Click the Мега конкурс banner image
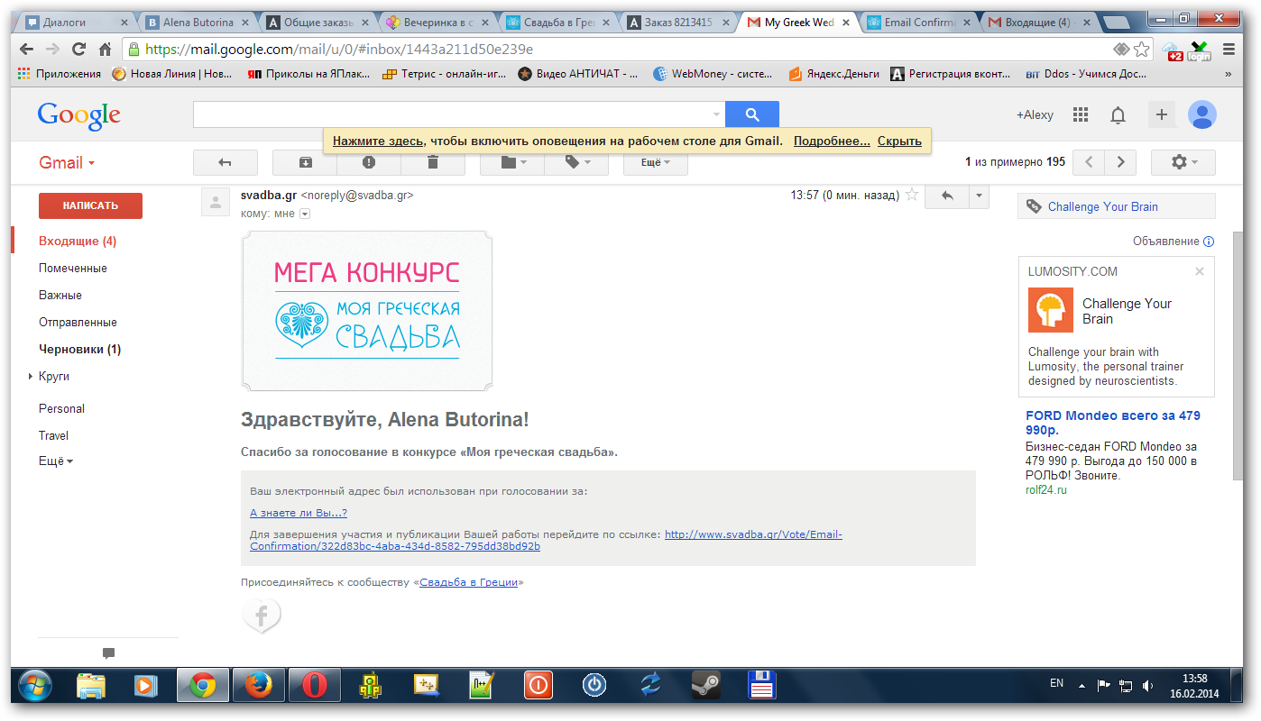 tap(367, 311)
